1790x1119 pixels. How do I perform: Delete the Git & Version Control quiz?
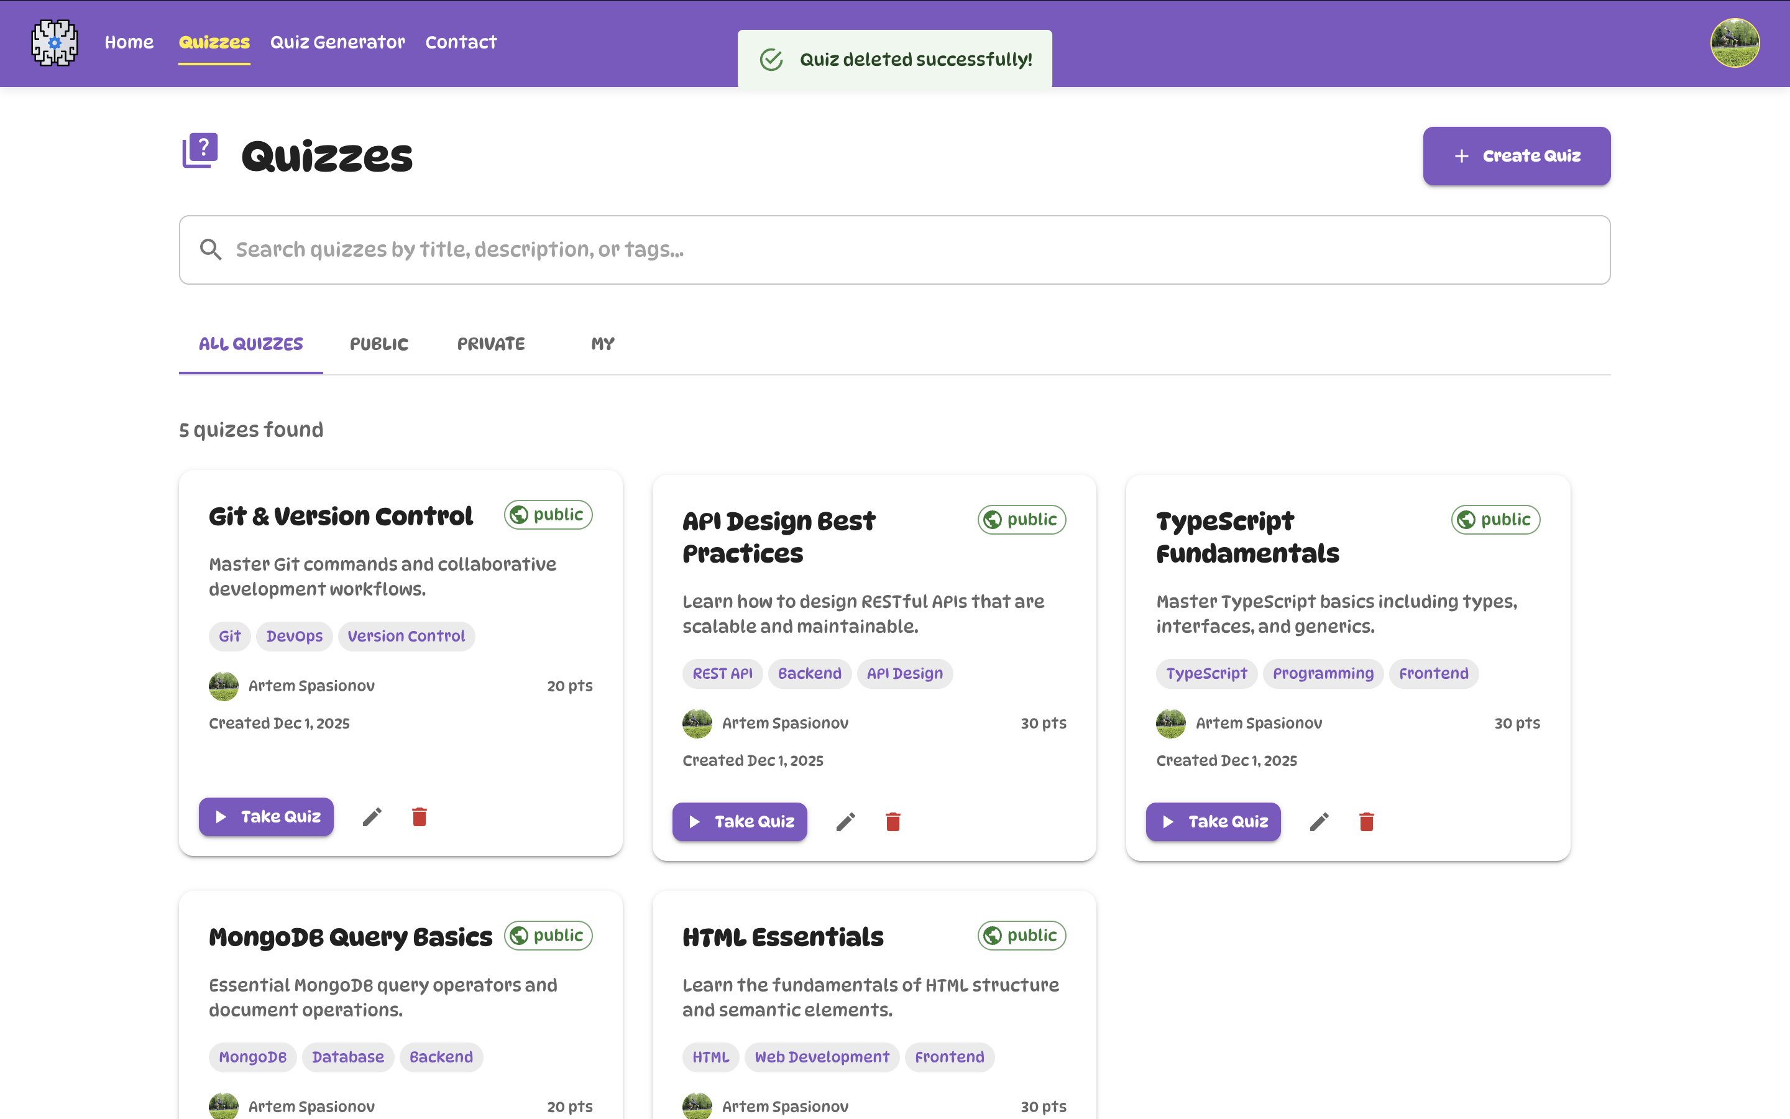pos(420,816)
